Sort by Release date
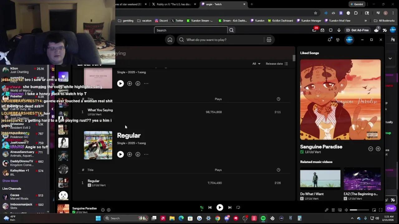 [274, 64]
